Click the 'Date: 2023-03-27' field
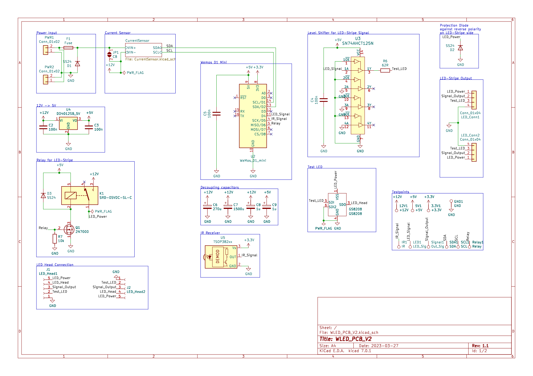Image resolution: width=533 pixels, height=376 pixels. click(379, 346)
